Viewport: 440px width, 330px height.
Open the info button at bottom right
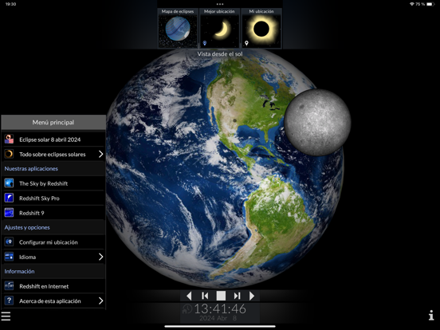[x=431, y=315]
